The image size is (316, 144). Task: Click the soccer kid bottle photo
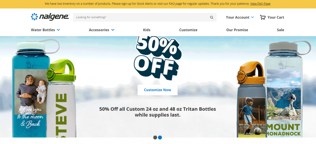(x=249, y=114)
